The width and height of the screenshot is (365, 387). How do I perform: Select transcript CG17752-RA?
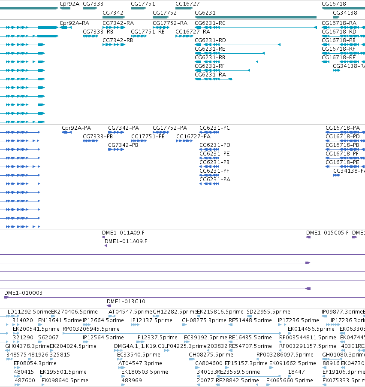170,23
